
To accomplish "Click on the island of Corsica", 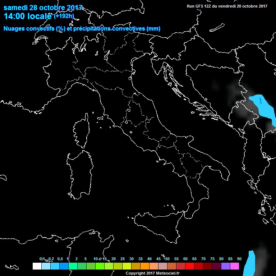I will point(81,131).
